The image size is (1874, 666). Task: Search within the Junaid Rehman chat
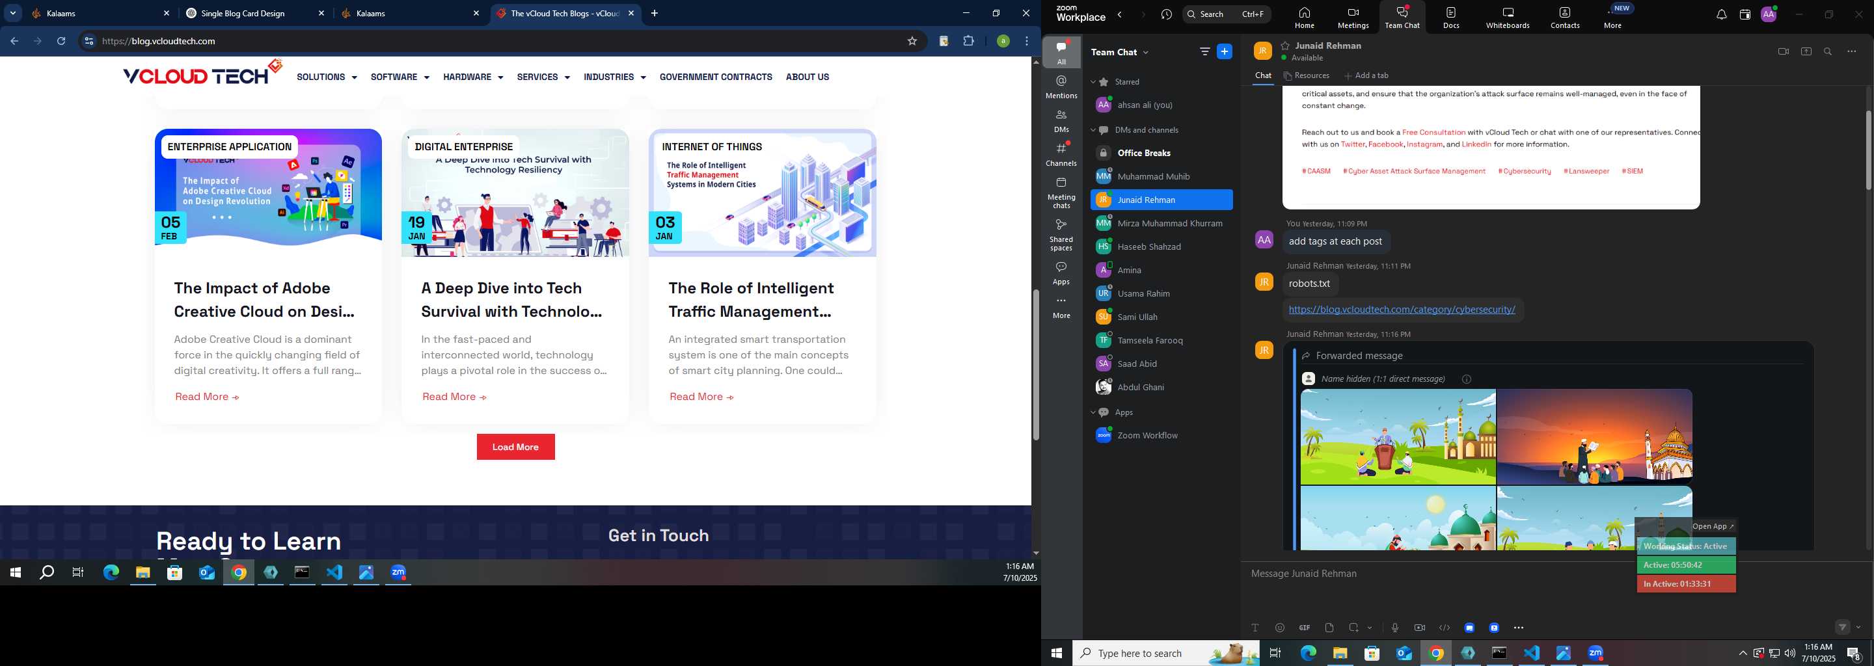1828,51
